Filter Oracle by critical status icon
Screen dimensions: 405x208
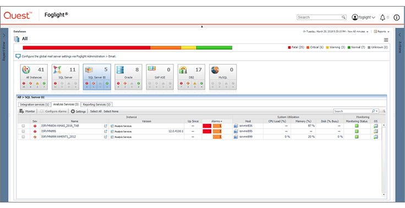pyautogui.click(x=125, y=84)
